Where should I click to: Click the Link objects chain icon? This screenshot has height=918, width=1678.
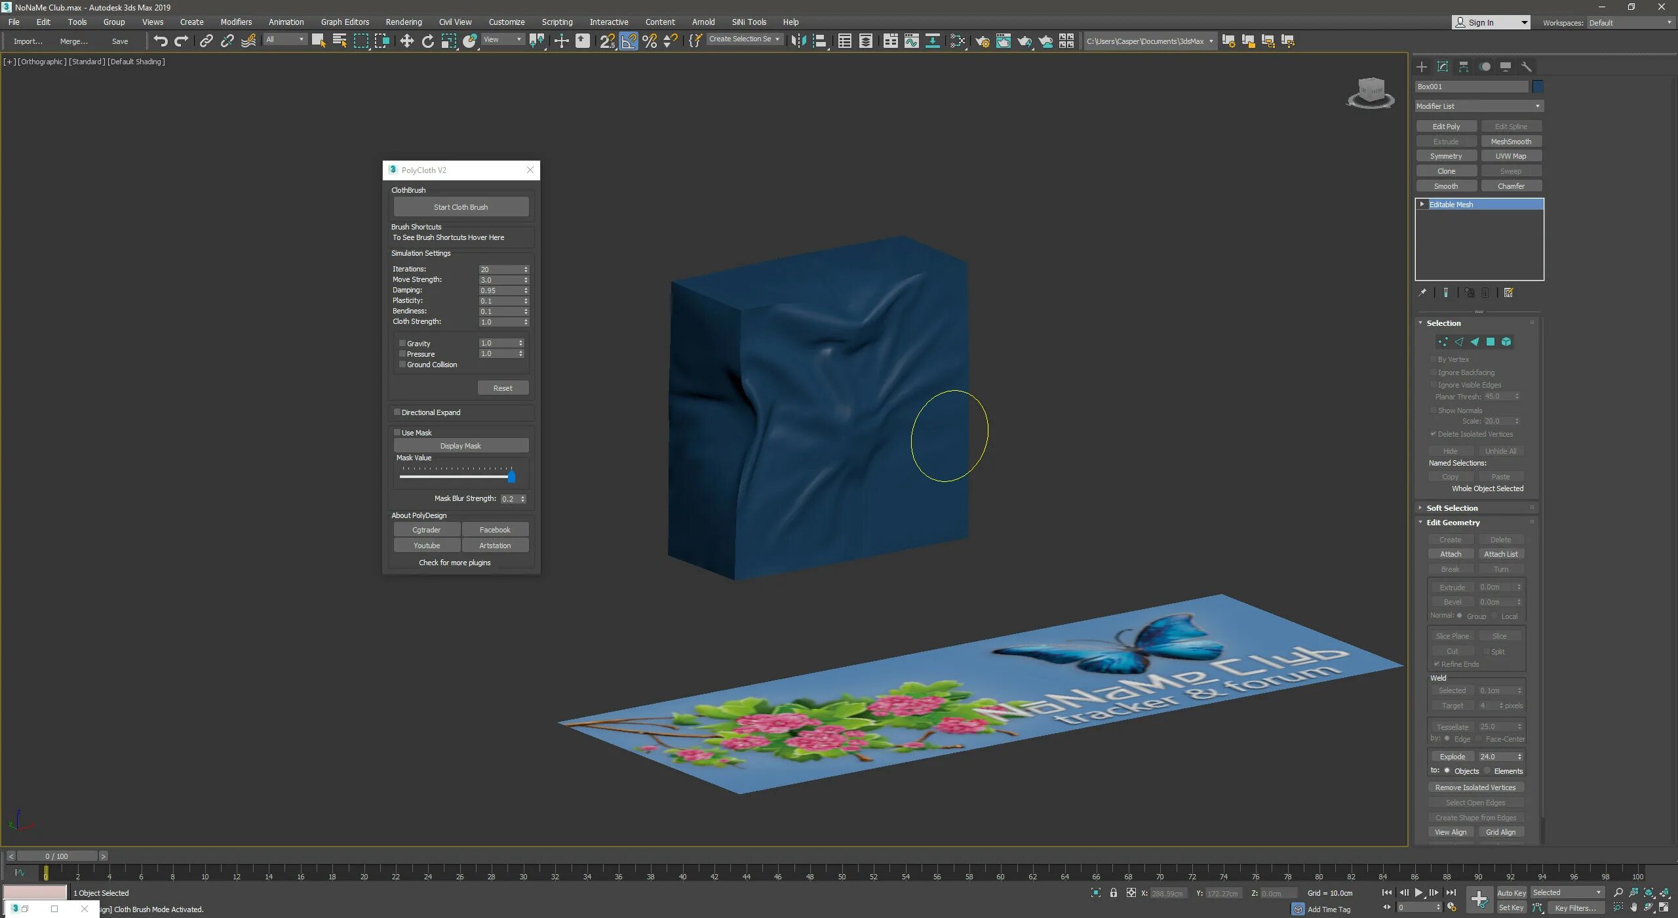tap(206, 41)
